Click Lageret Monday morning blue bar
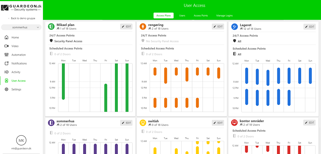The height and width of the screenshot is (154, 321). (x=247, y=76)
